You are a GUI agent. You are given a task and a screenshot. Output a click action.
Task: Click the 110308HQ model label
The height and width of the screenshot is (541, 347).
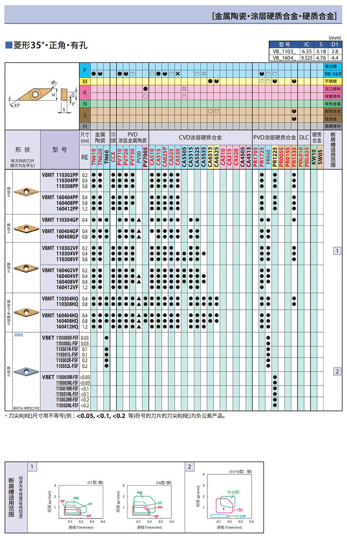66,304
